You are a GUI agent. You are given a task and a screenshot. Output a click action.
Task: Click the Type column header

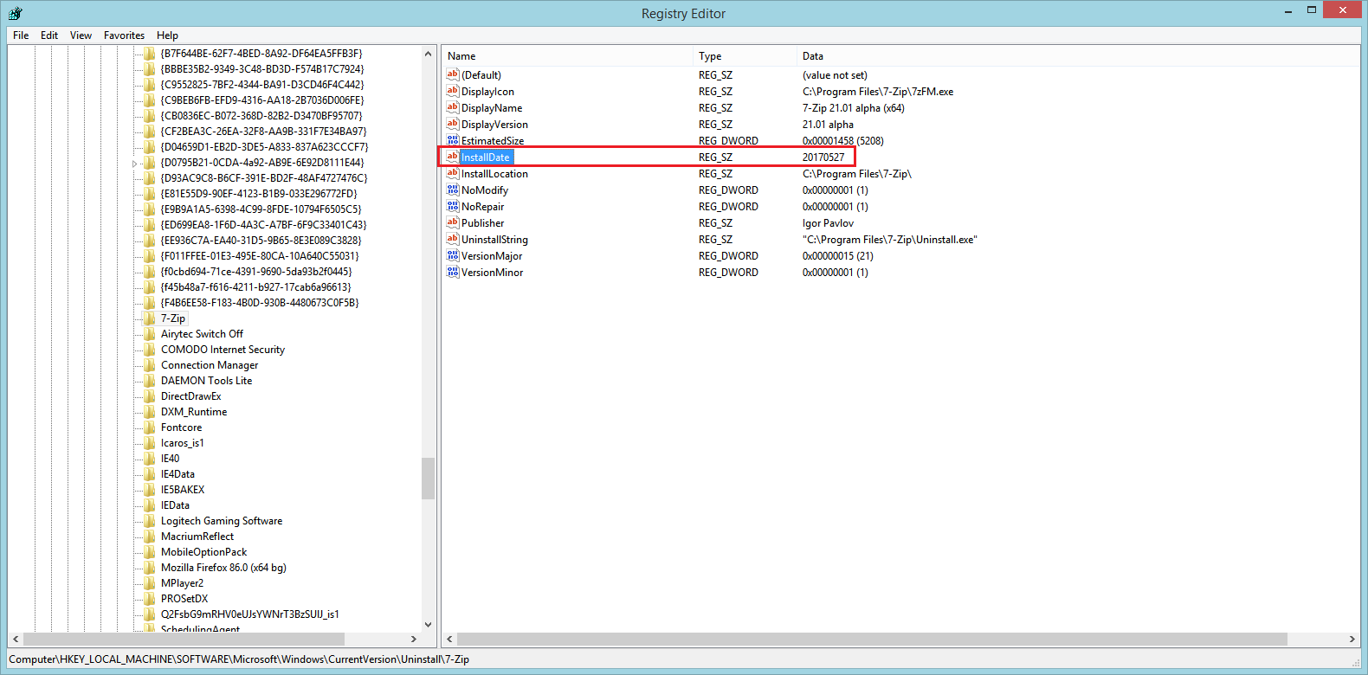[x=745, y=56]
